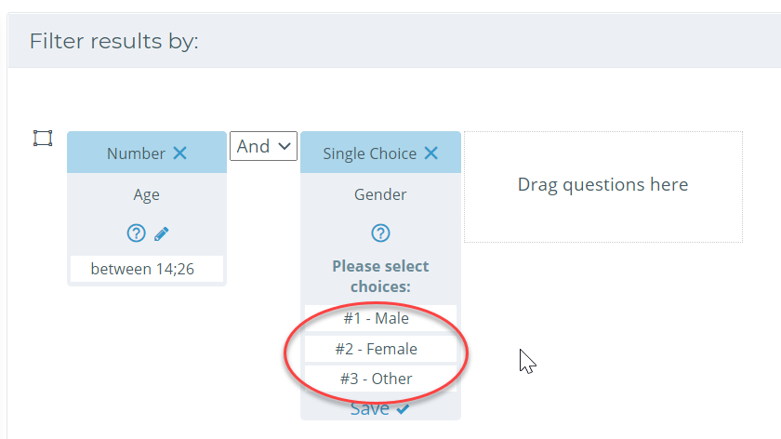
Task: Click the Single Choice filter header
Action: click(380, 153)
